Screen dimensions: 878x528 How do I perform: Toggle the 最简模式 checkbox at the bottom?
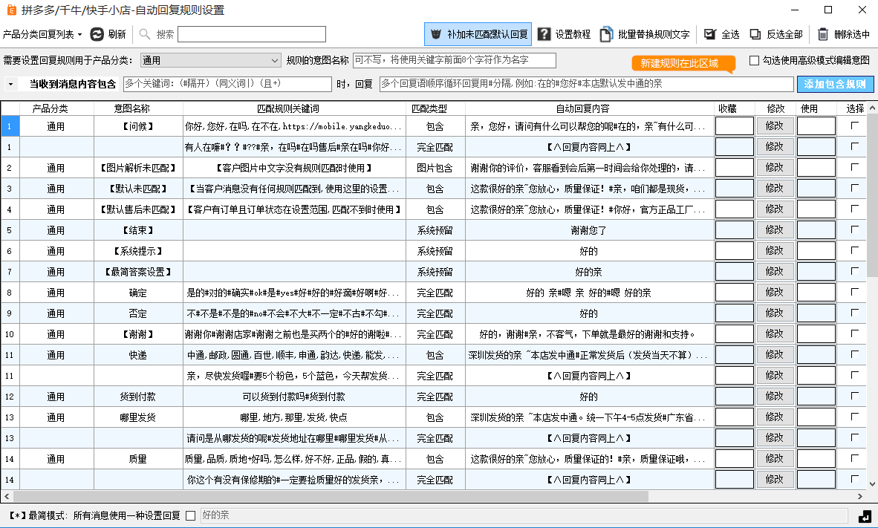190,515
